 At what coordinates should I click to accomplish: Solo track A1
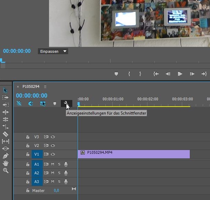[59, 164]
